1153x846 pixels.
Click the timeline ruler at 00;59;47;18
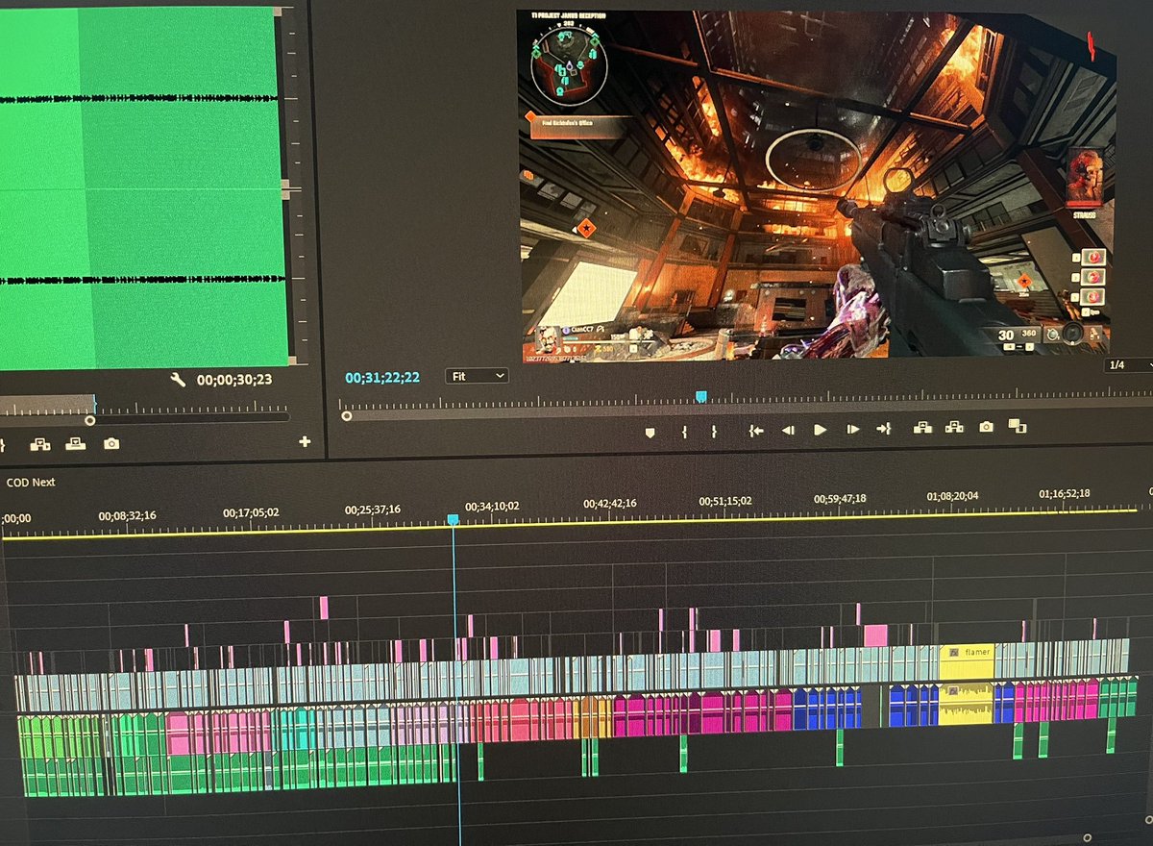tap(841, 499)
